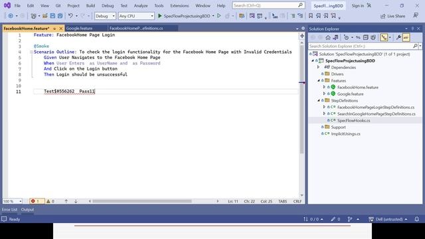
Task: Click the Start Without Debugging outline play icon
Action: pos(219,16)
